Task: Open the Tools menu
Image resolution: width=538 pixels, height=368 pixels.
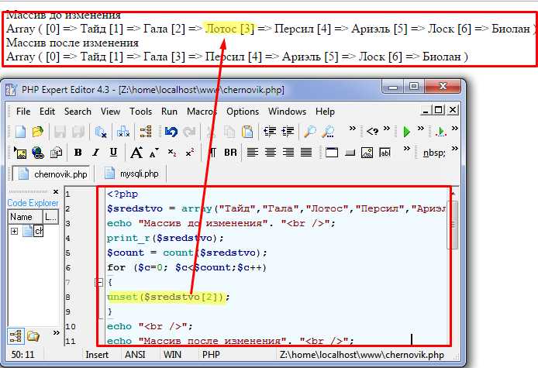Action: tap(141, 112)
